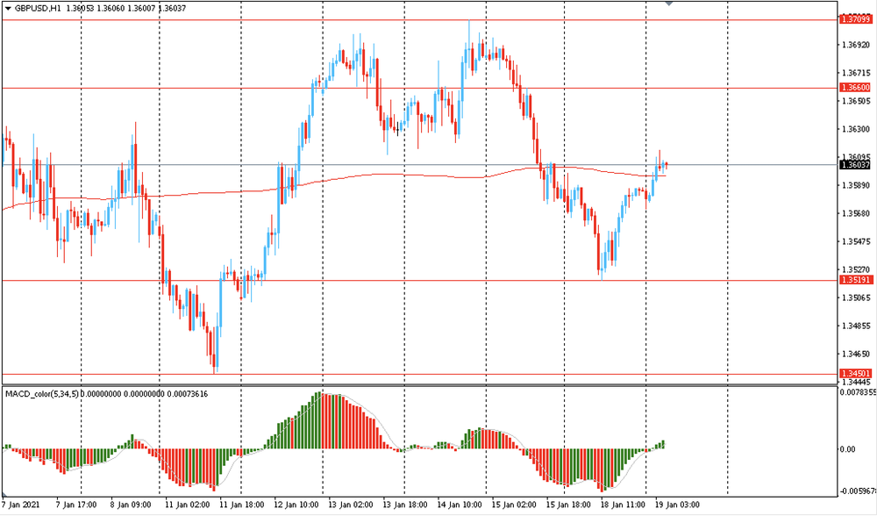The height and width of the screenshot is (516, 877).
Task: Click the MACD_color(5,34,5) indicator label
Action: click(42, 394)
